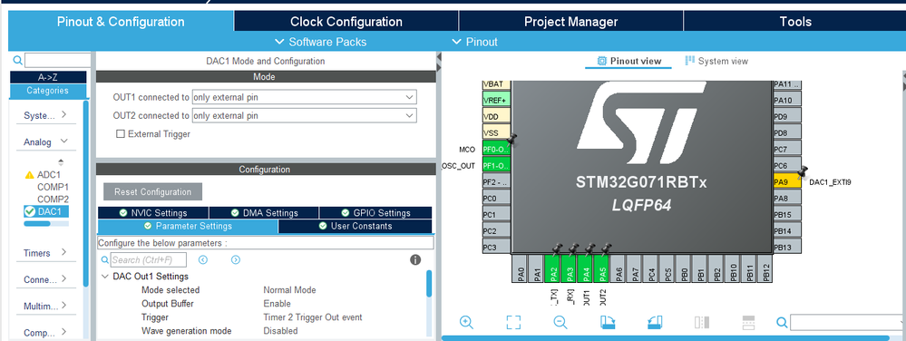The image size is (906, 341).
Task: Open the DMA Settings tab
Action: click(264, 213)
